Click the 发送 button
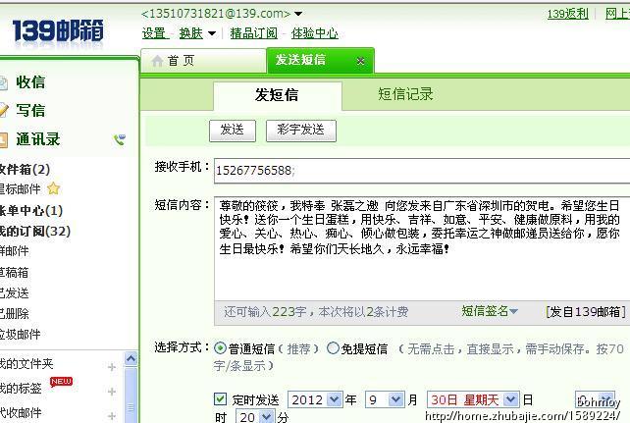This screenshot has width=630, height=423. click(233, 131)
